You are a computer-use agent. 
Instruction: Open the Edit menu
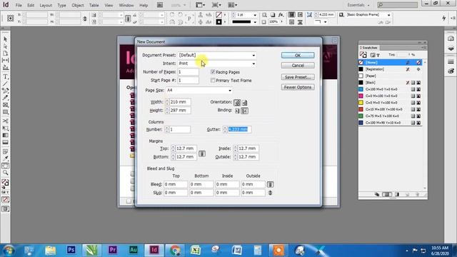tap(31, 5)
